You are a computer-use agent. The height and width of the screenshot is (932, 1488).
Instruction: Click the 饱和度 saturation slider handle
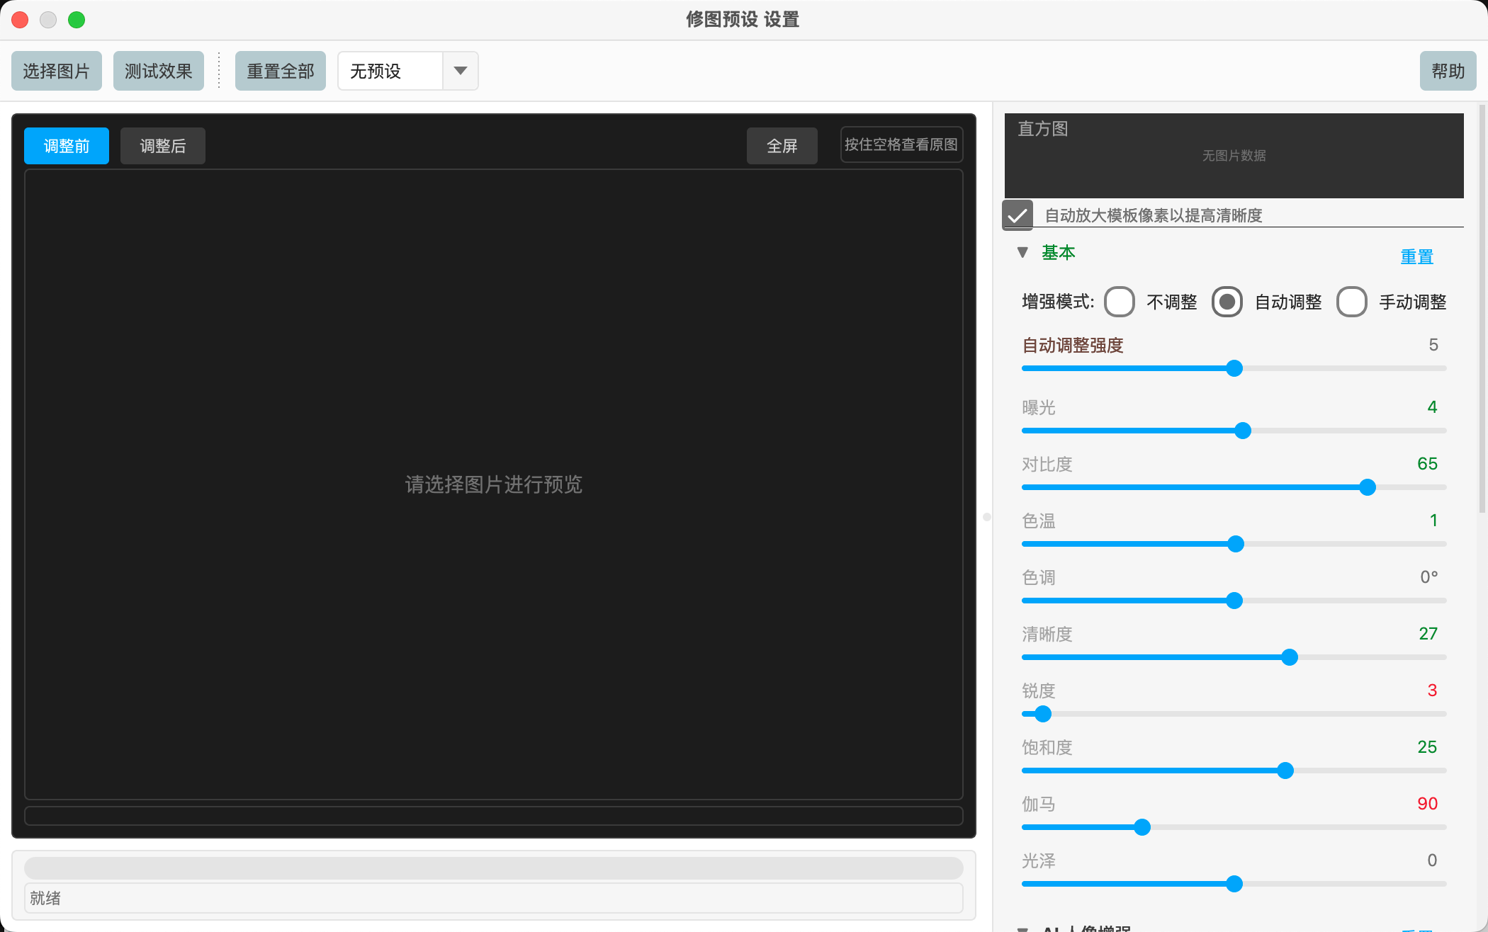click(1285, 771)
